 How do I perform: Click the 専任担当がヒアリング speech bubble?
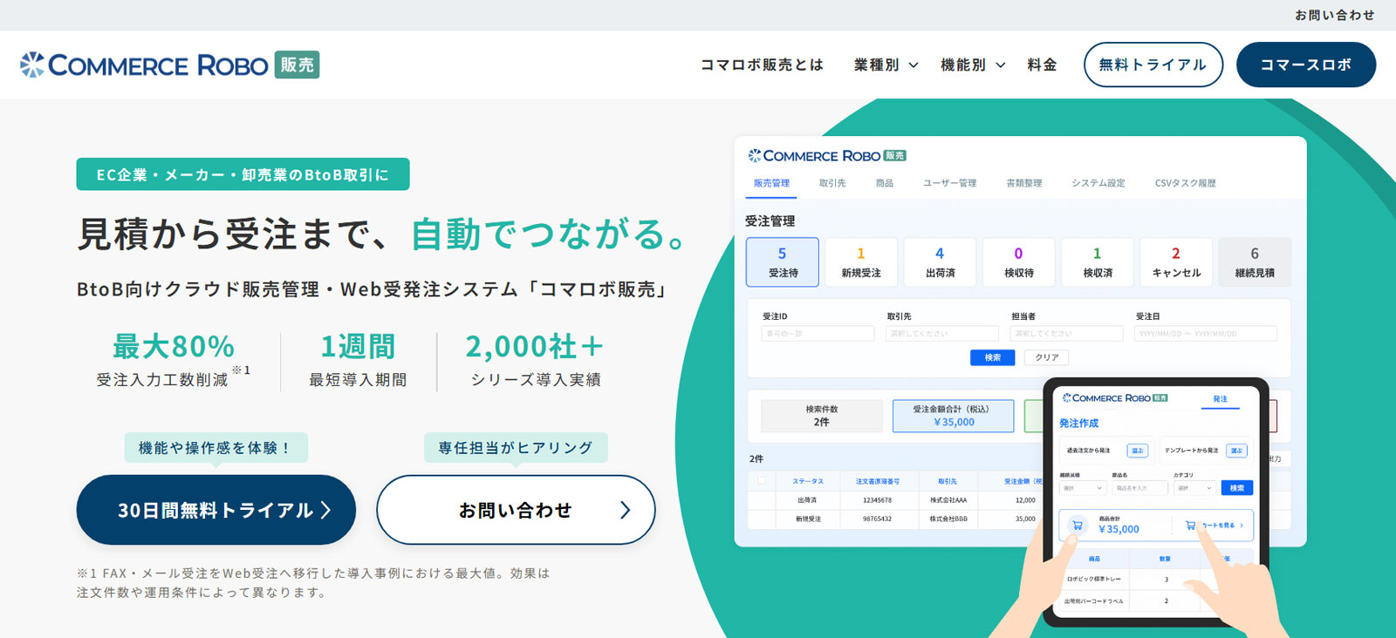(516, 447)
